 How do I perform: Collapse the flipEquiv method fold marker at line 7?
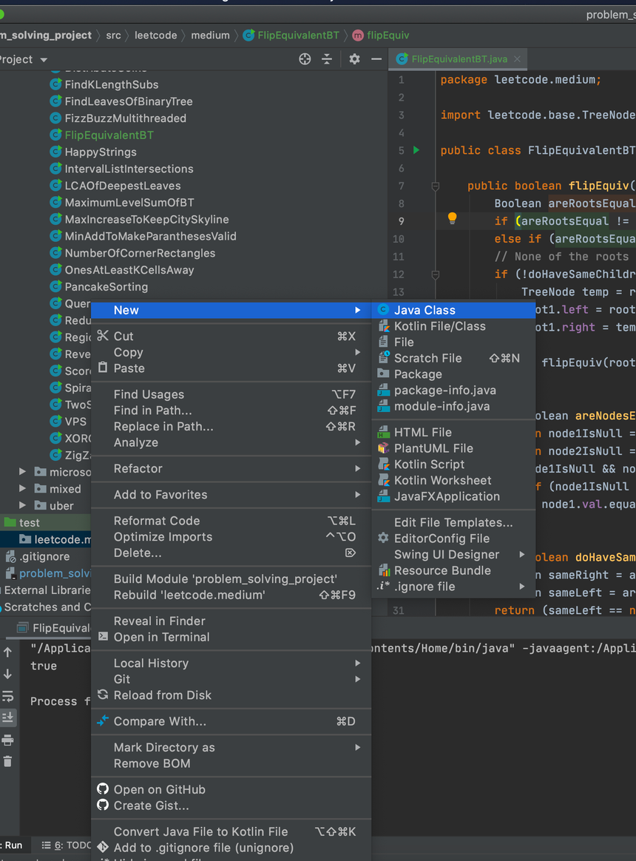[436, 186]
